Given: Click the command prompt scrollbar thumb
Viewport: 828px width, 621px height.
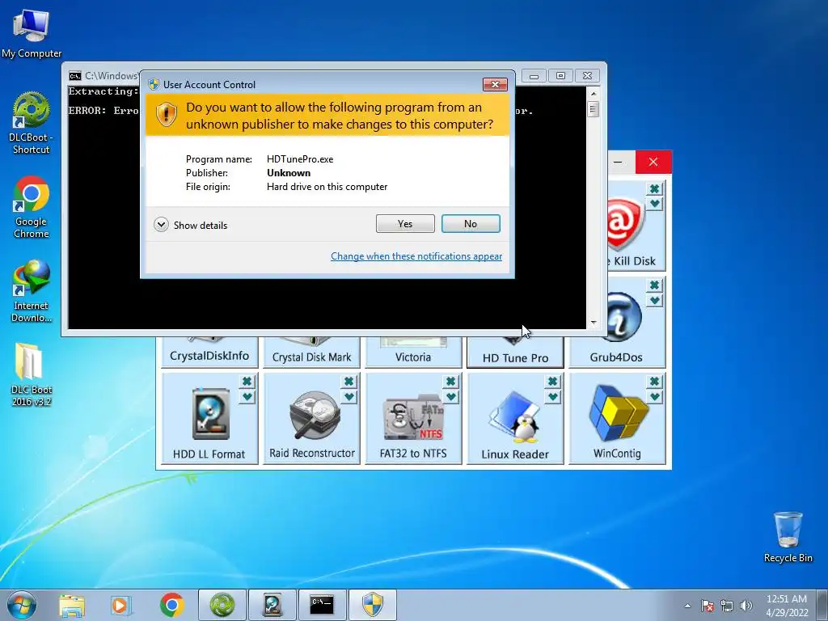Looking at the screenshot, I should (593, 109).
